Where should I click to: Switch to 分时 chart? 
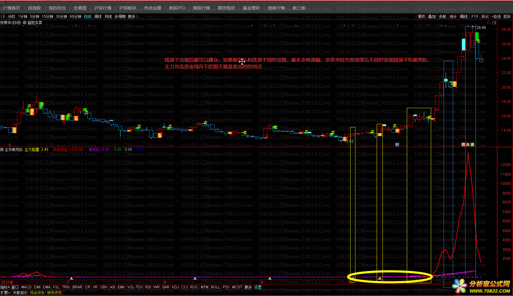[x=11, y=16]
